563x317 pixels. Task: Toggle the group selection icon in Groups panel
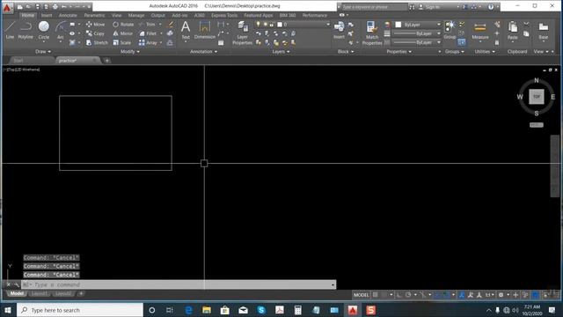point(461,42)
